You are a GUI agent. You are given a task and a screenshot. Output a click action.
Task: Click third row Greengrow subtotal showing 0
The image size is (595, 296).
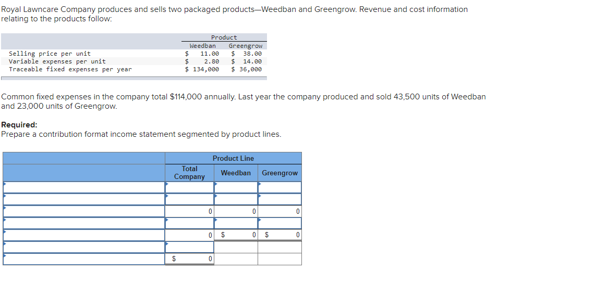(280, 211)
